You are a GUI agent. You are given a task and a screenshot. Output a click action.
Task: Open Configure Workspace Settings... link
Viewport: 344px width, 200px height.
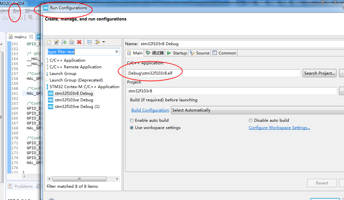coord(279,128)
